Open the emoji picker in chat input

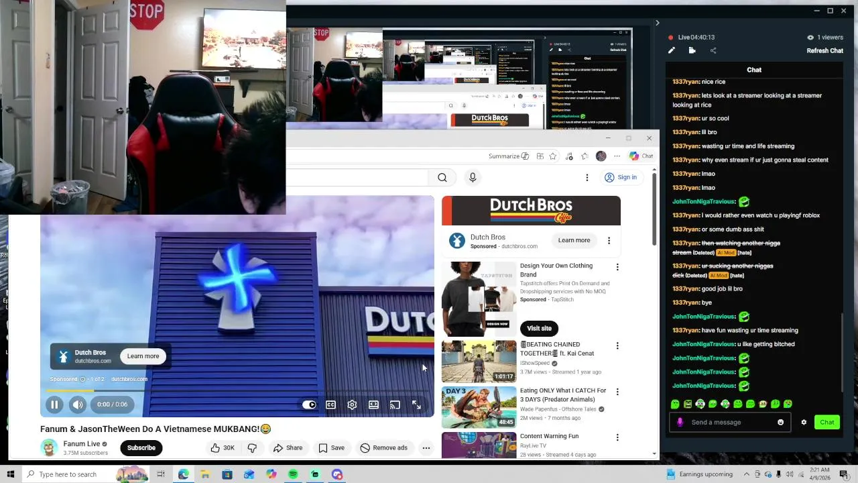point(780,422)
